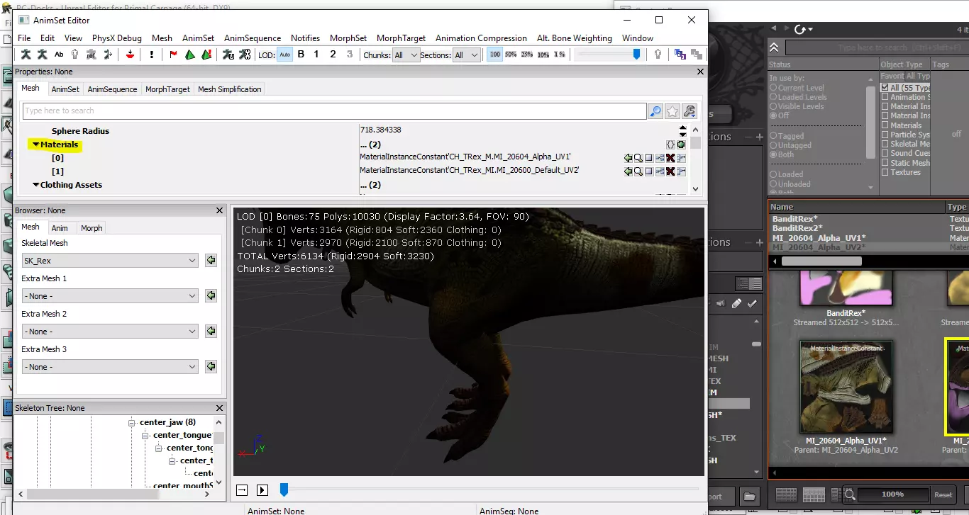969x515 pixels.
Task: Click the wrench options icon beside search
Action: click(x=689, y=111)
